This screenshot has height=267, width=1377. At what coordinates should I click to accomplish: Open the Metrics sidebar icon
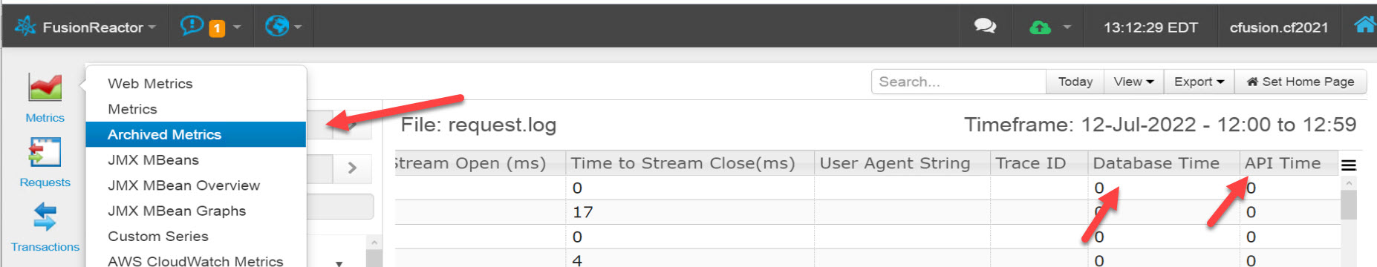point(45,97)
